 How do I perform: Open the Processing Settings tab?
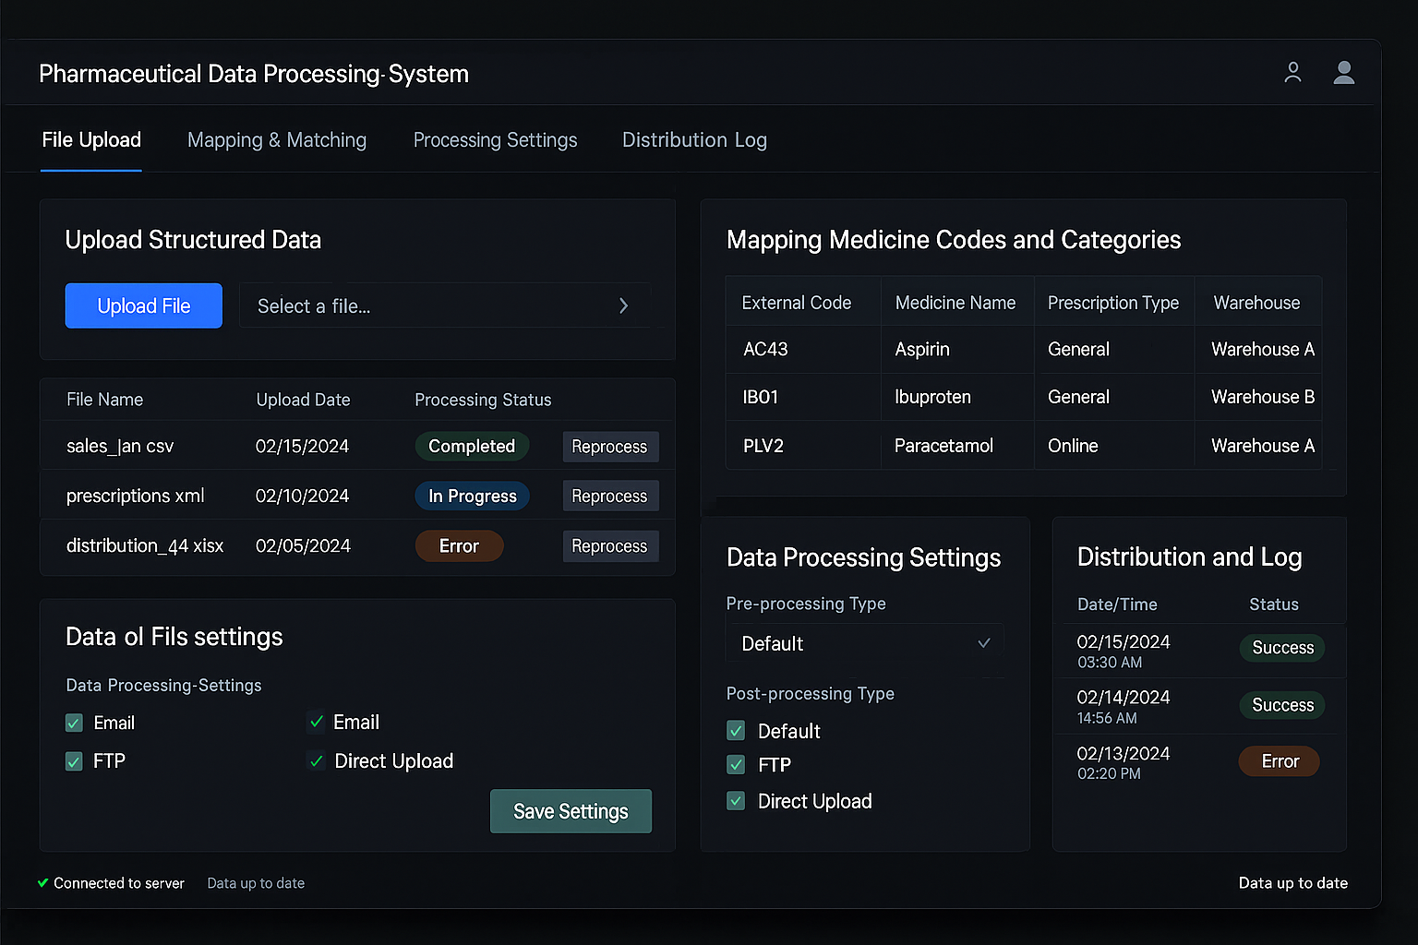[495, 140]
